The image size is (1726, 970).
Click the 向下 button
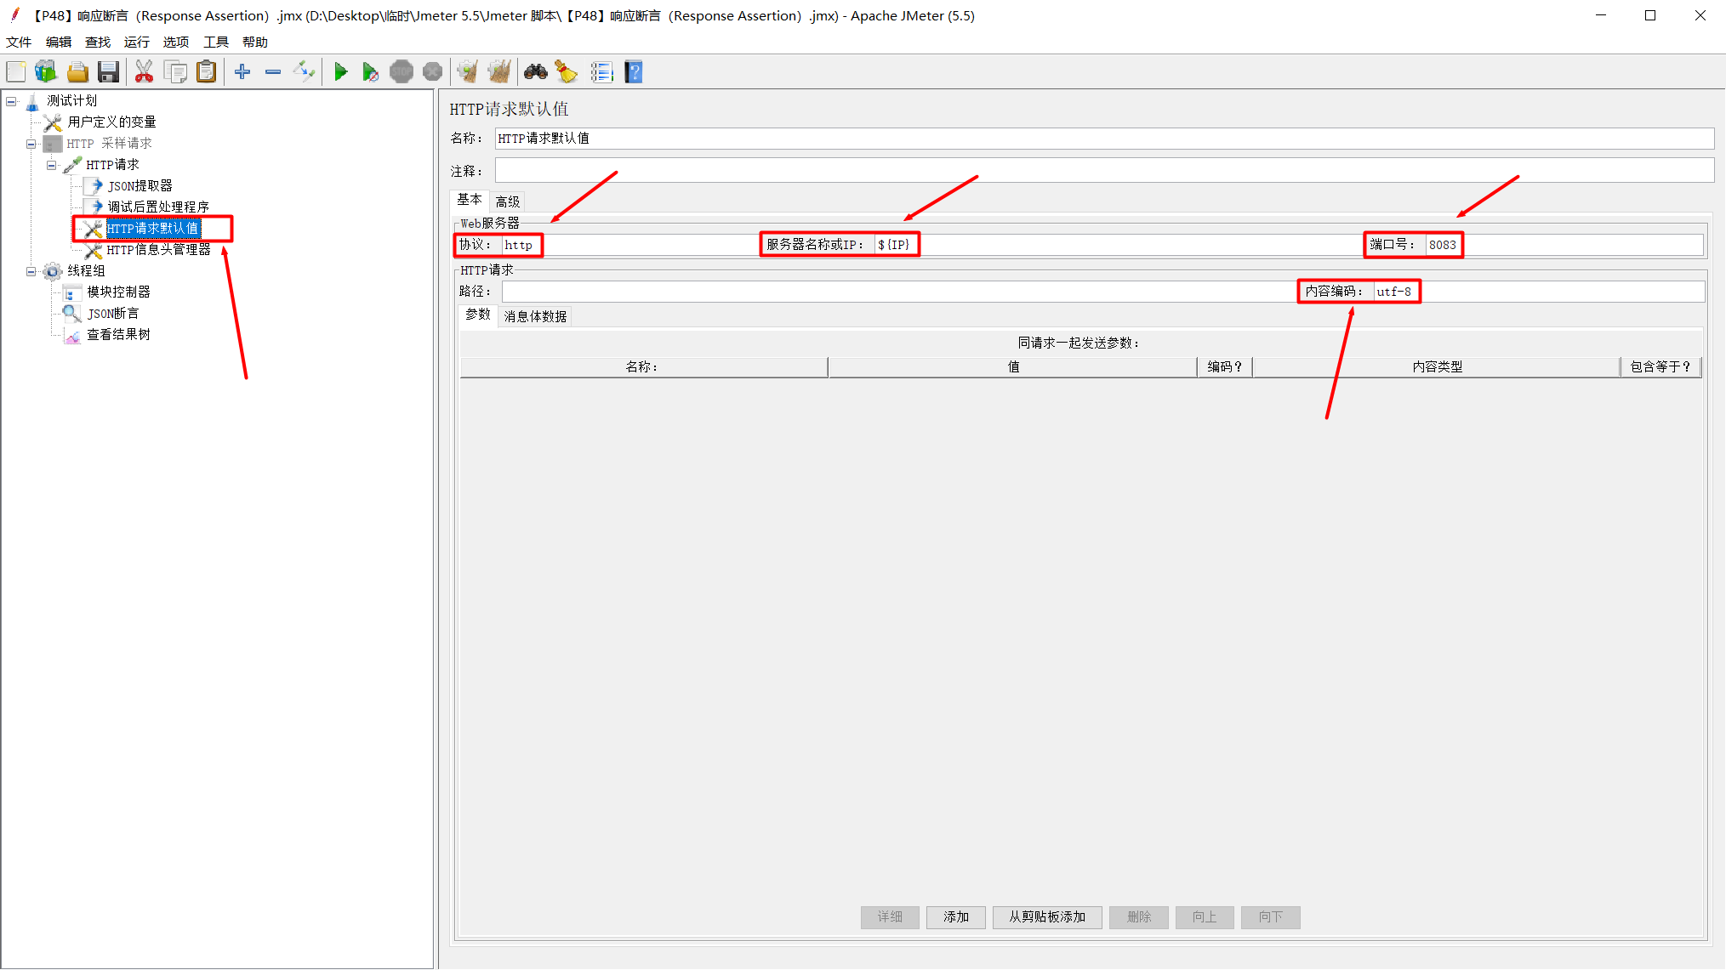pos(1271,917)
